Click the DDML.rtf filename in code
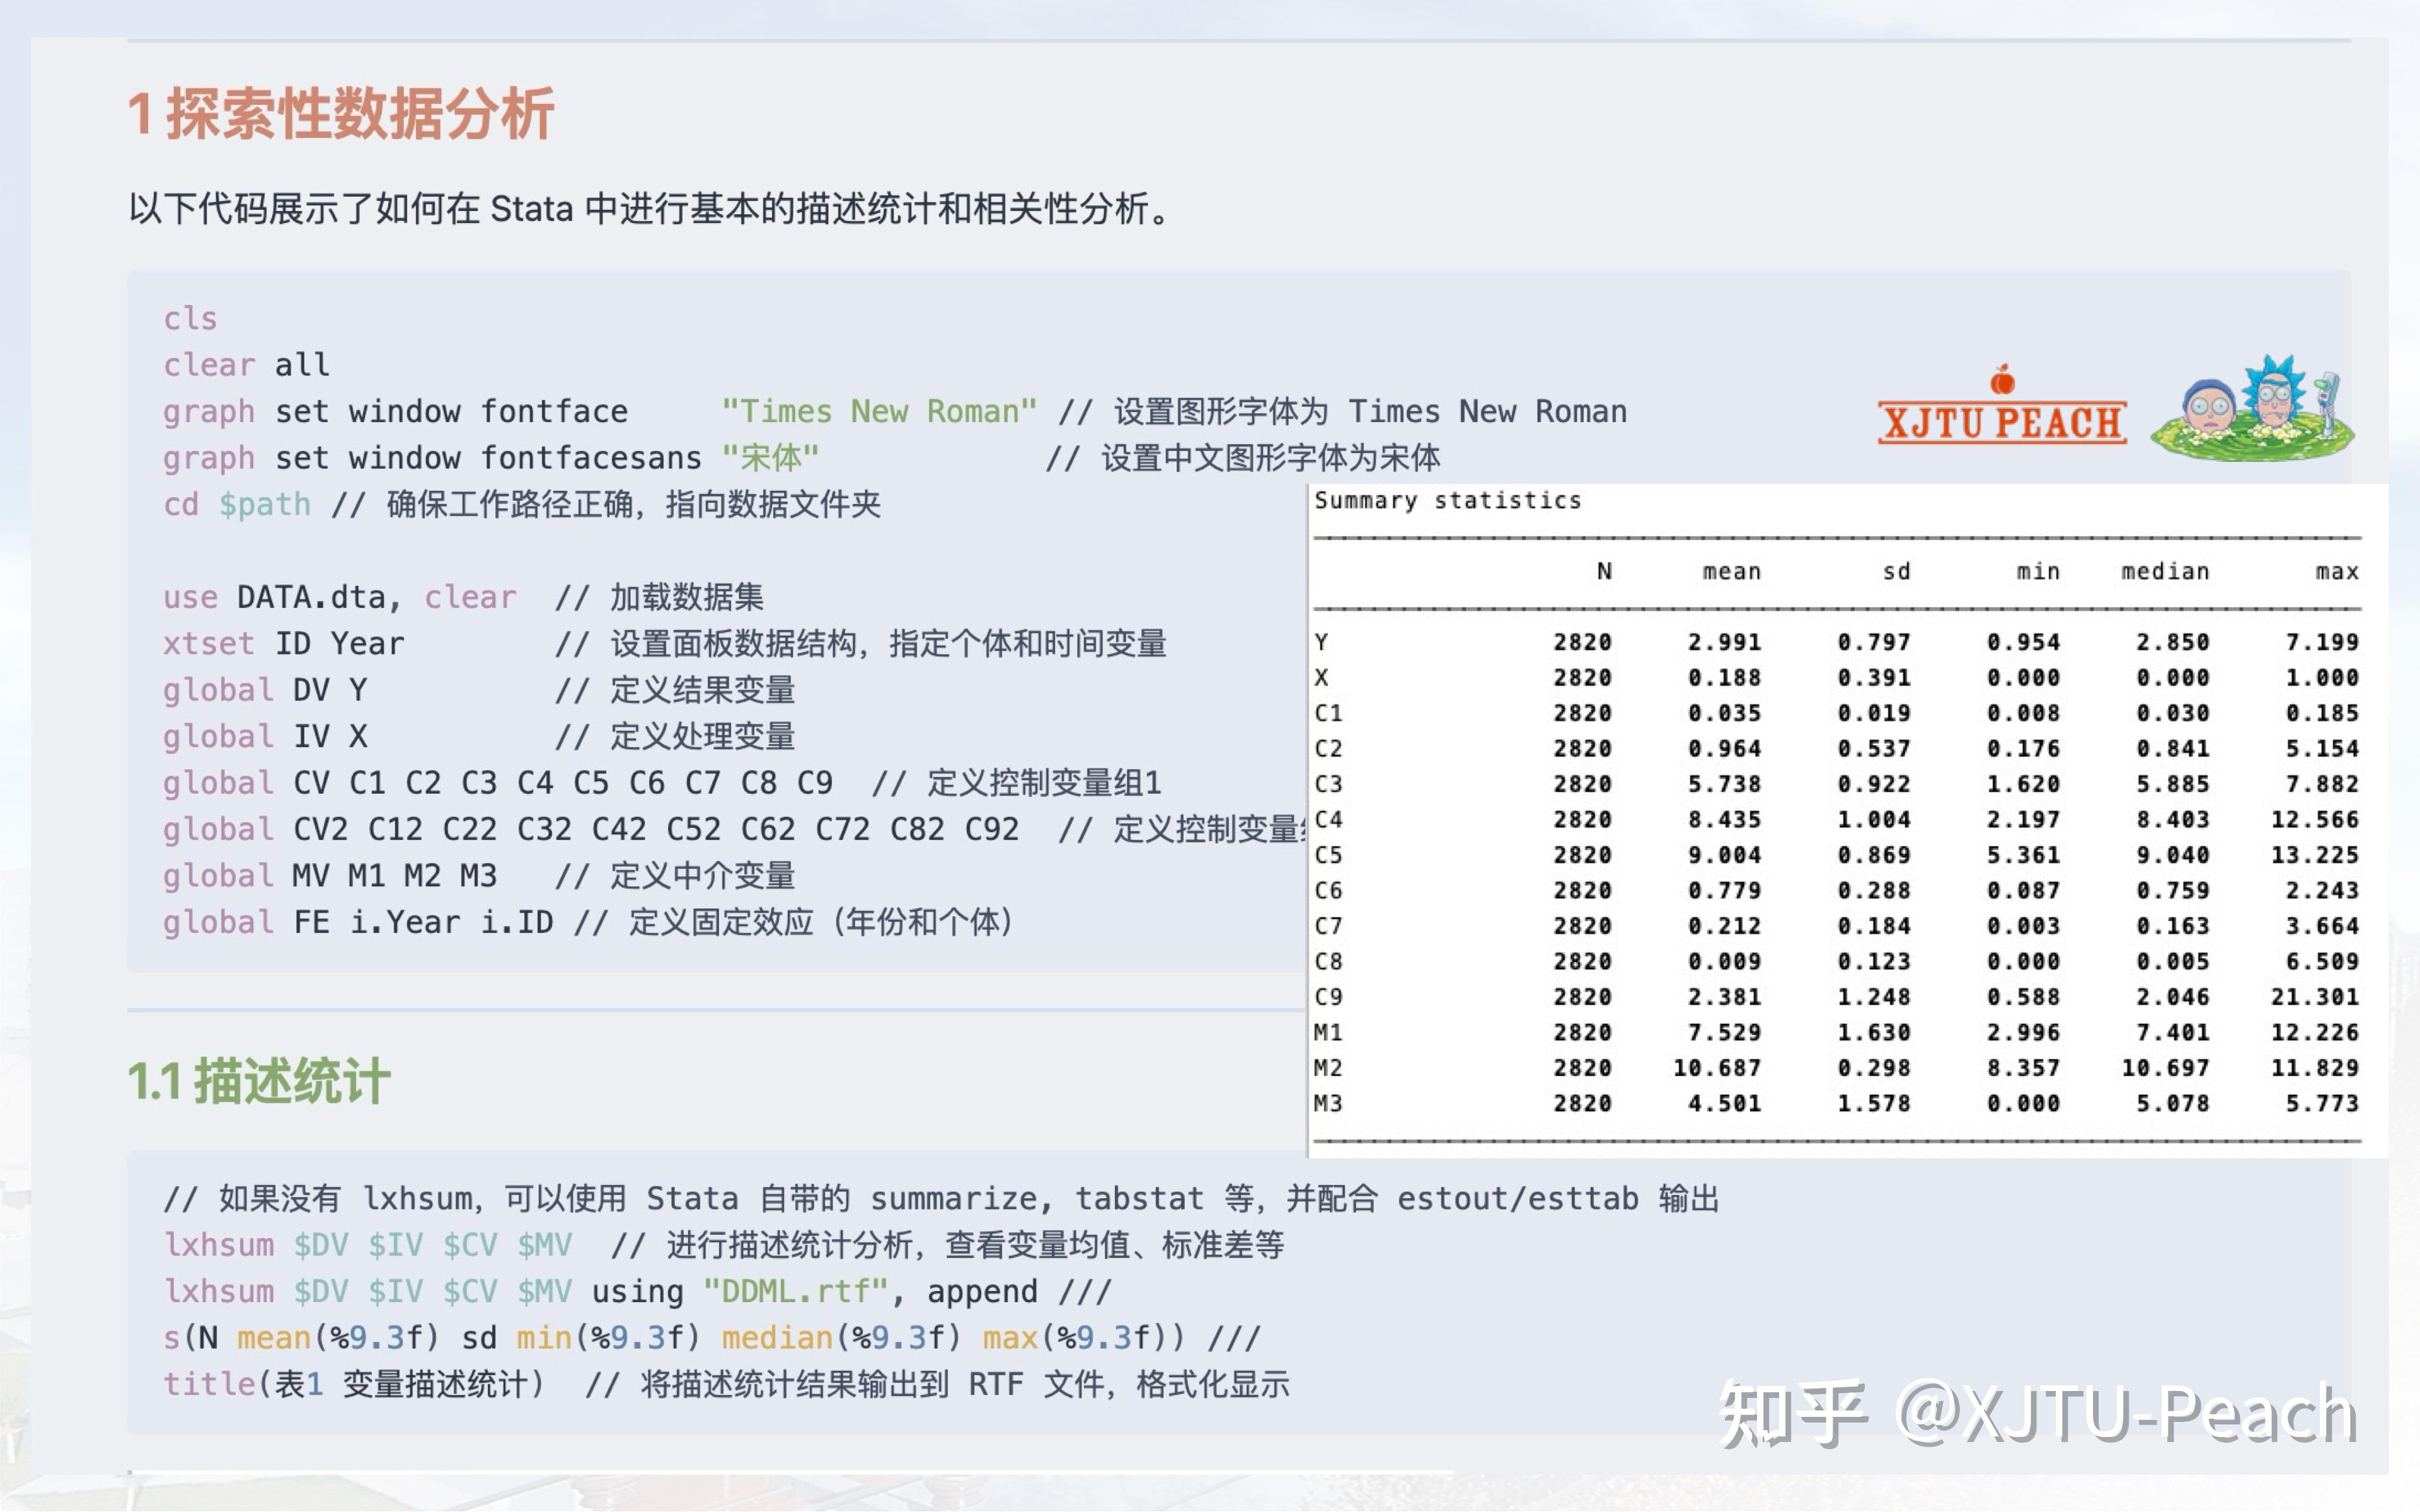 click(x=795, y=1291)
